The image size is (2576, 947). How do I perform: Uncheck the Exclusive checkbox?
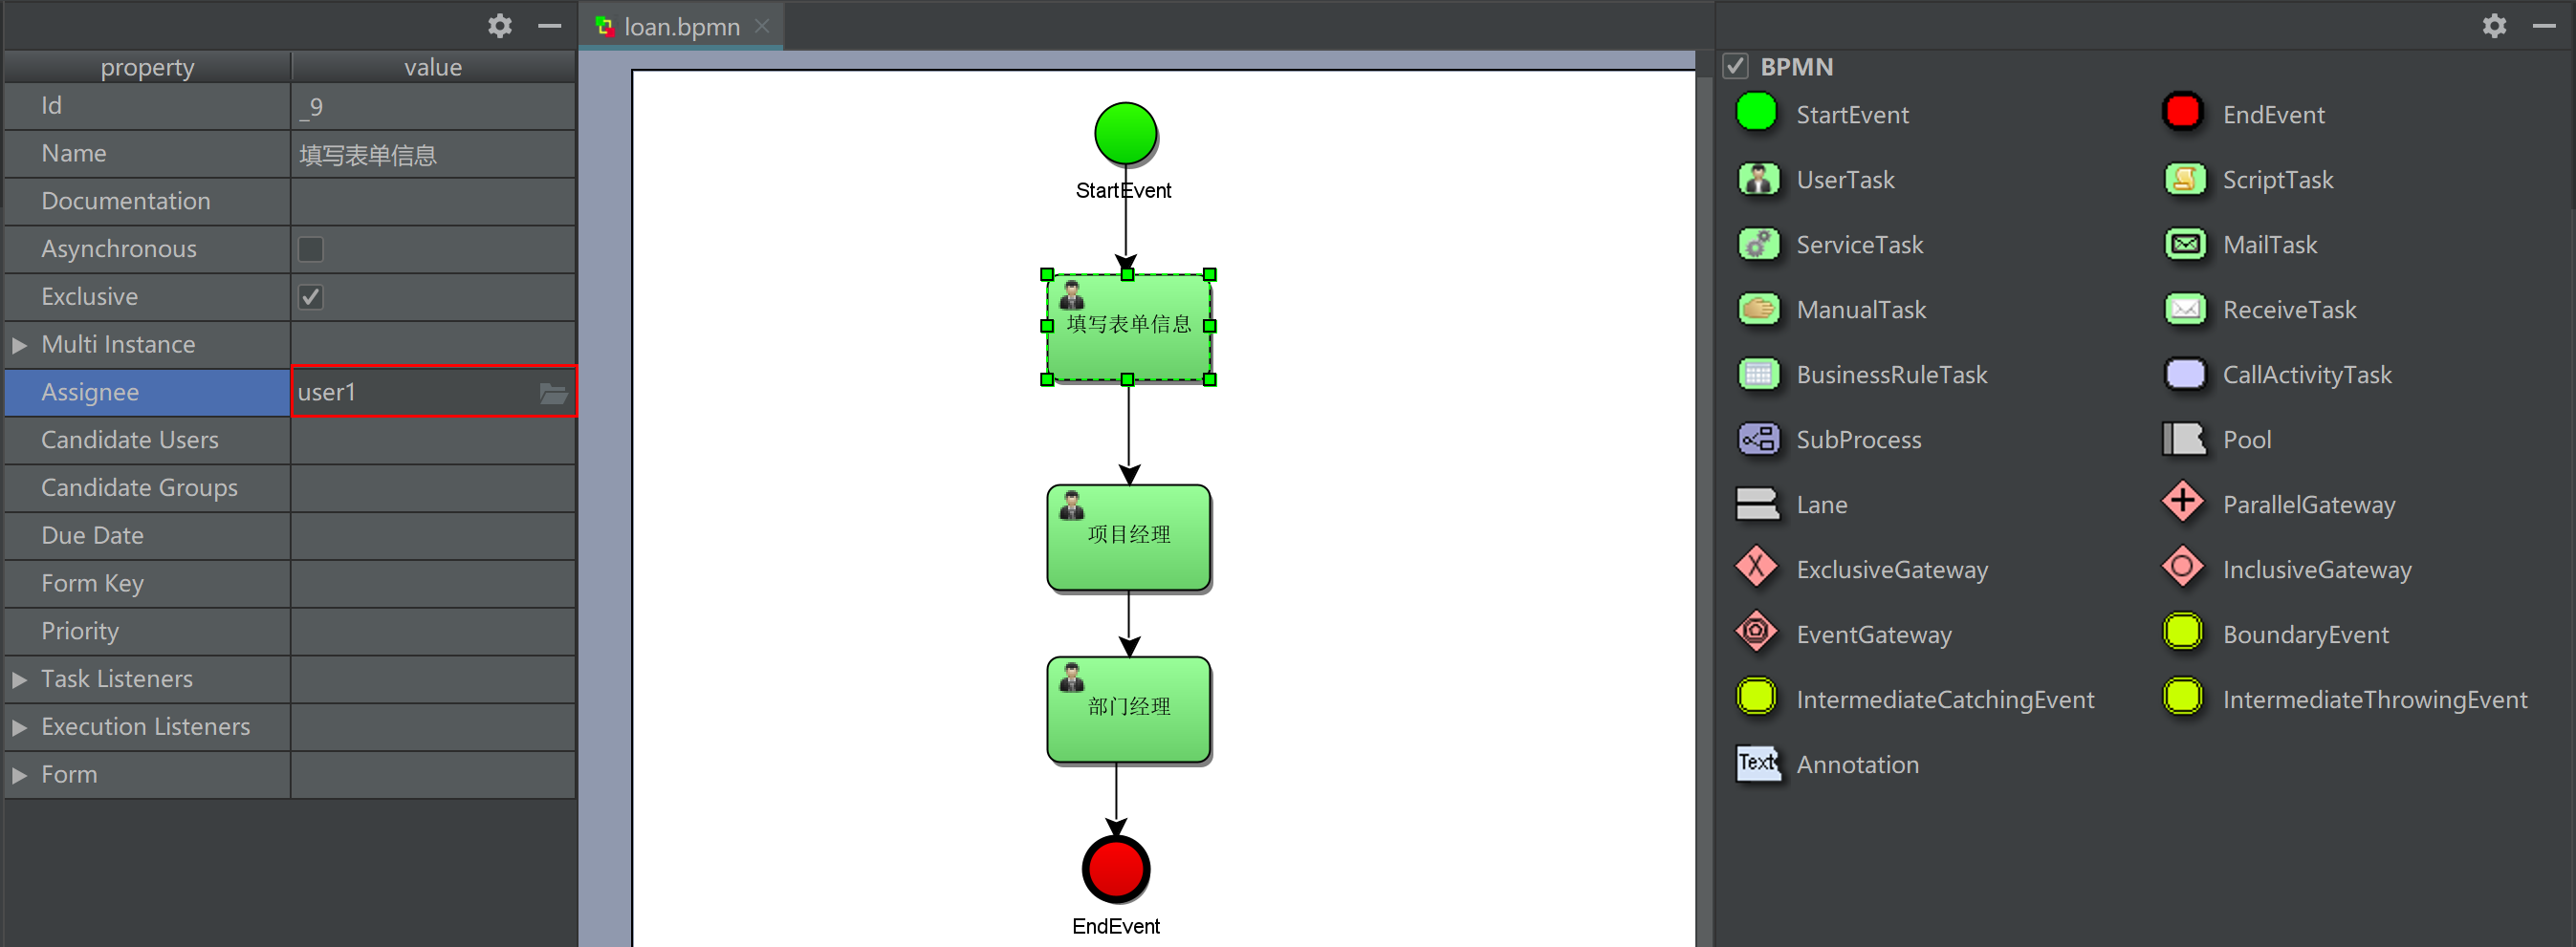click(311, 296)
